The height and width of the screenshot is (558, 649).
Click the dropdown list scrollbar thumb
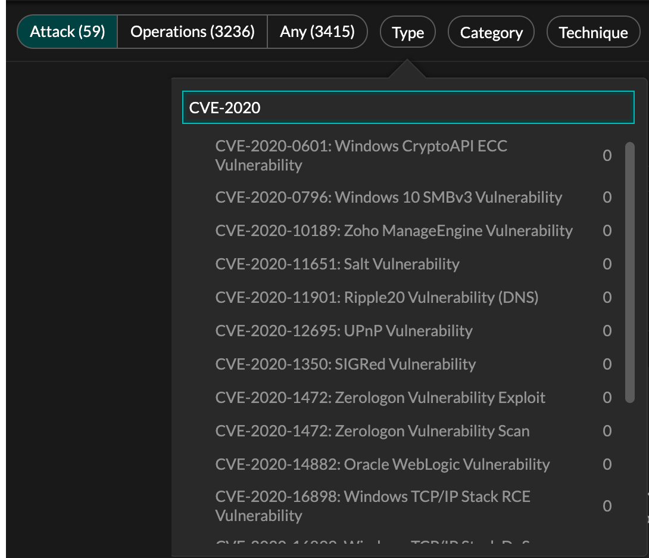click(x=629, y=272)
